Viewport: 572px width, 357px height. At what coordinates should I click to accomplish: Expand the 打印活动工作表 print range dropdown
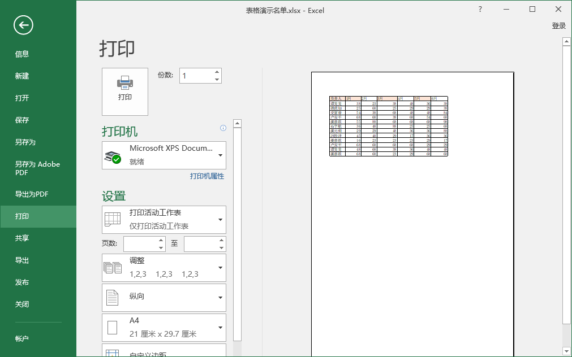[x=164, y=220]
